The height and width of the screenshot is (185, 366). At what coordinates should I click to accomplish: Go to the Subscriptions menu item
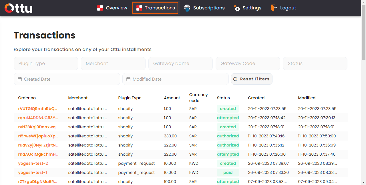coord(204,8)
